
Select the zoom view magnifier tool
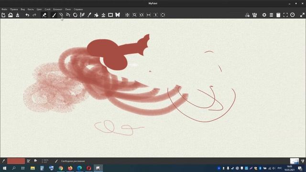pos(134,15)
